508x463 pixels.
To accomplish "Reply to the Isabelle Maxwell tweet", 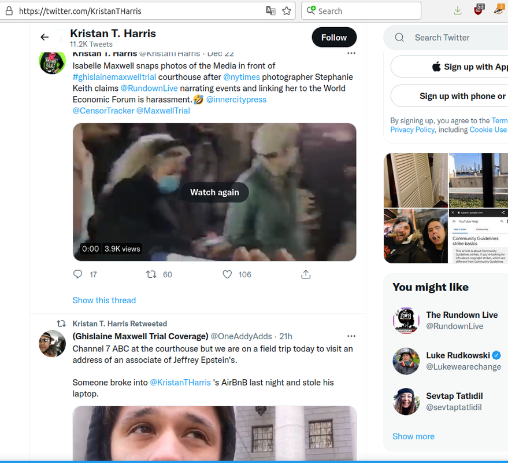I will [x=78, y=274].
